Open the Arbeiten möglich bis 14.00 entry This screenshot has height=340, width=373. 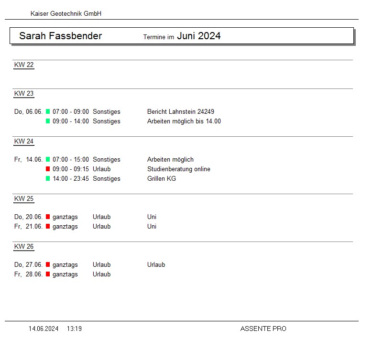(x=184, y=121)
